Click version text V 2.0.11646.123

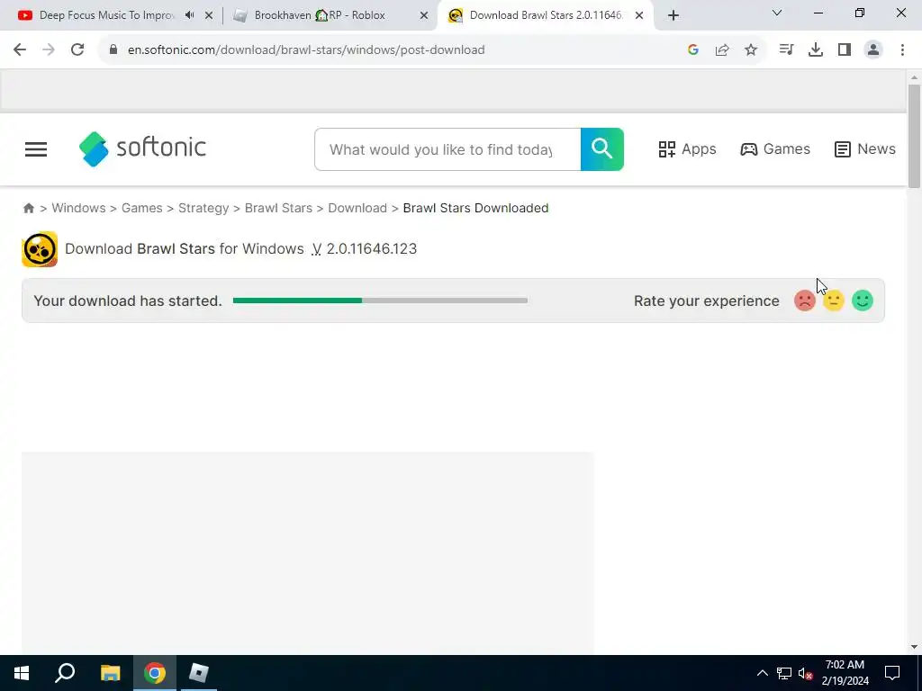pyautogui.click(x=364, y=248)
